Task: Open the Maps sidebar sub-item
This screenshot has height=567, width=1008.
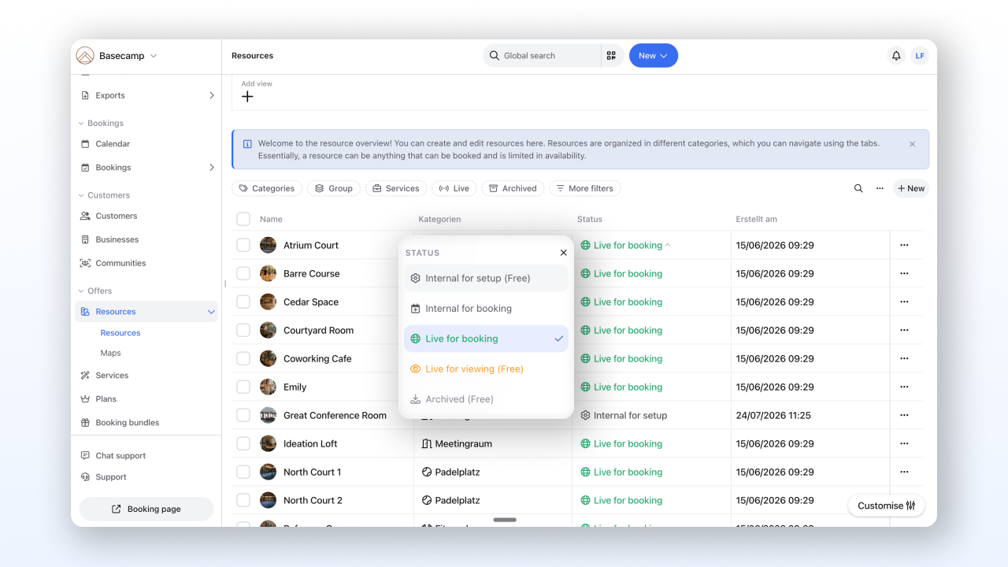Action: (x=110, y=353)
